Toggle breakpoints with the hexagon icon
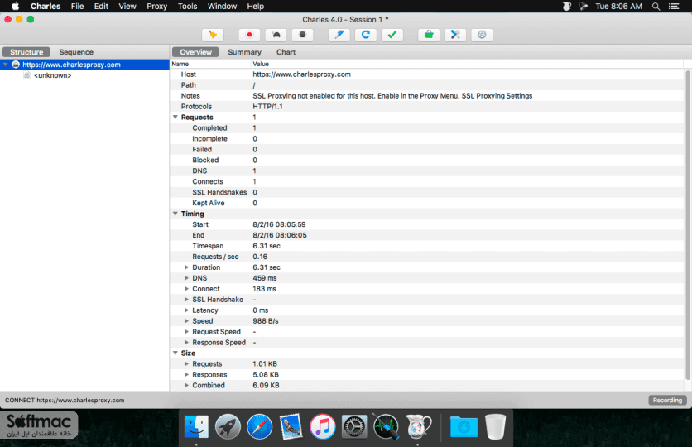The width and height of the screenshot is (692, 447). [x=302, y=35]
